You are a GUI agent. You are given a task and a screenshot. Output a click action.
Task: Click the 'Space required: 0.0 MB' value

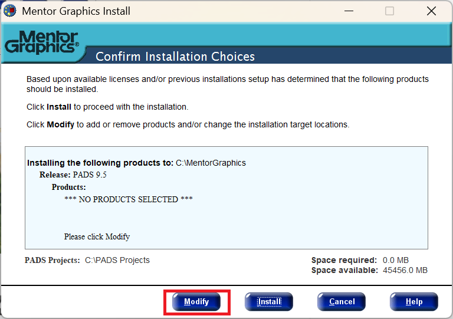click(x=396, y=260)
